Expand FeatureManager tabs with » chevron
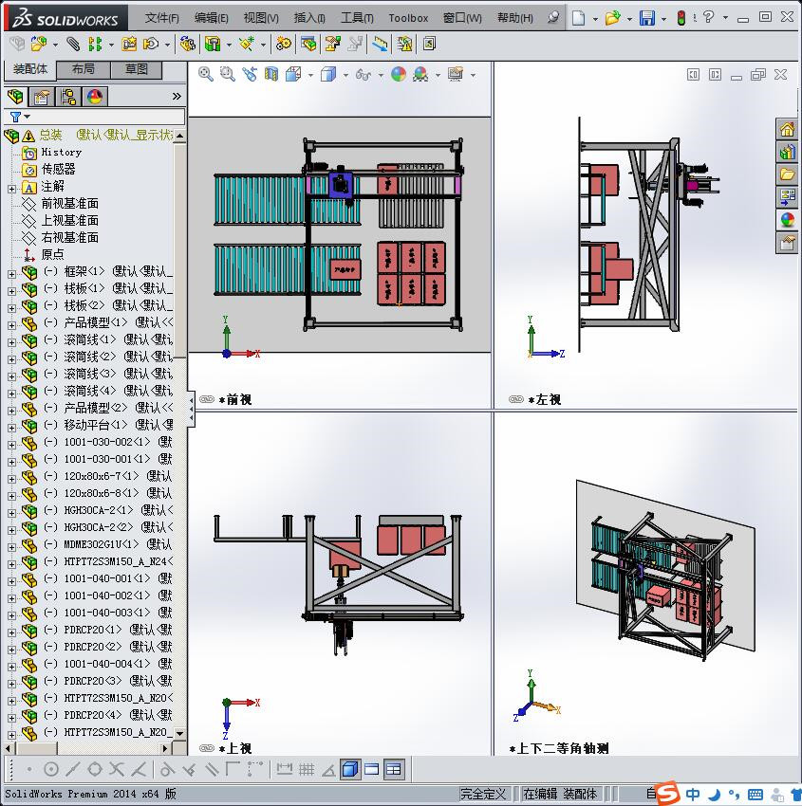The height and width of the screenshot is (806, 802). 177,96
